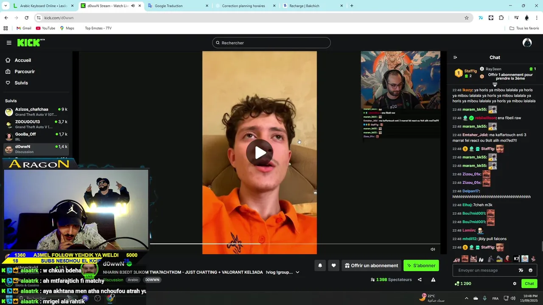
Task: Click the S'abonner button
Action: click(421, 266)
